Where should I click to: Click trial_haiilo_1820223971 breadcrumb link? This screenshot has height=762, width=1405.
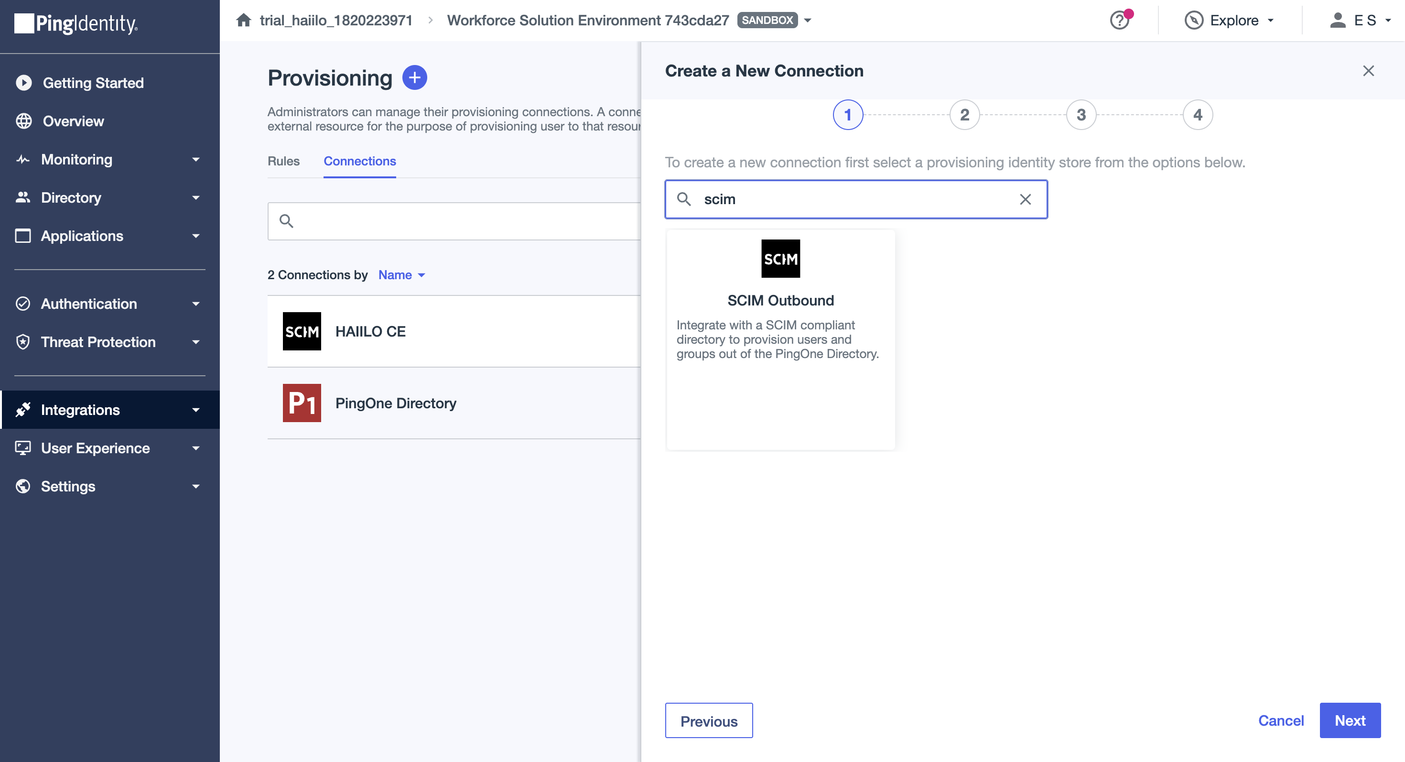[336, 20]
